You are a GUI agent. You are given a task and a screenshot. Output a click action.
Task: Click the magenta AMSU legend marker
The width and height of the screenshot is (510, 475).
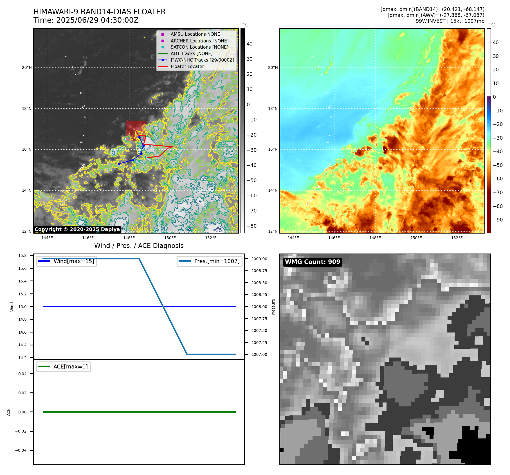click(x=163, y=34)
